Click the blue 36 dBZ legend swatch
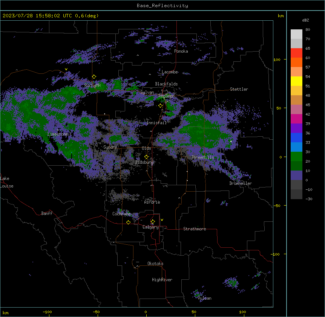 tap(296, 137)
